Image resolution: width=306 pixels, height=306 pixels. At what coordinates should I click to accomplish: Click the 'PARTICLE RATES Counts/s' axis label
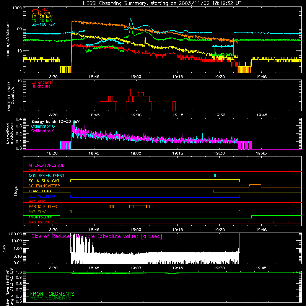coord(11,95)
